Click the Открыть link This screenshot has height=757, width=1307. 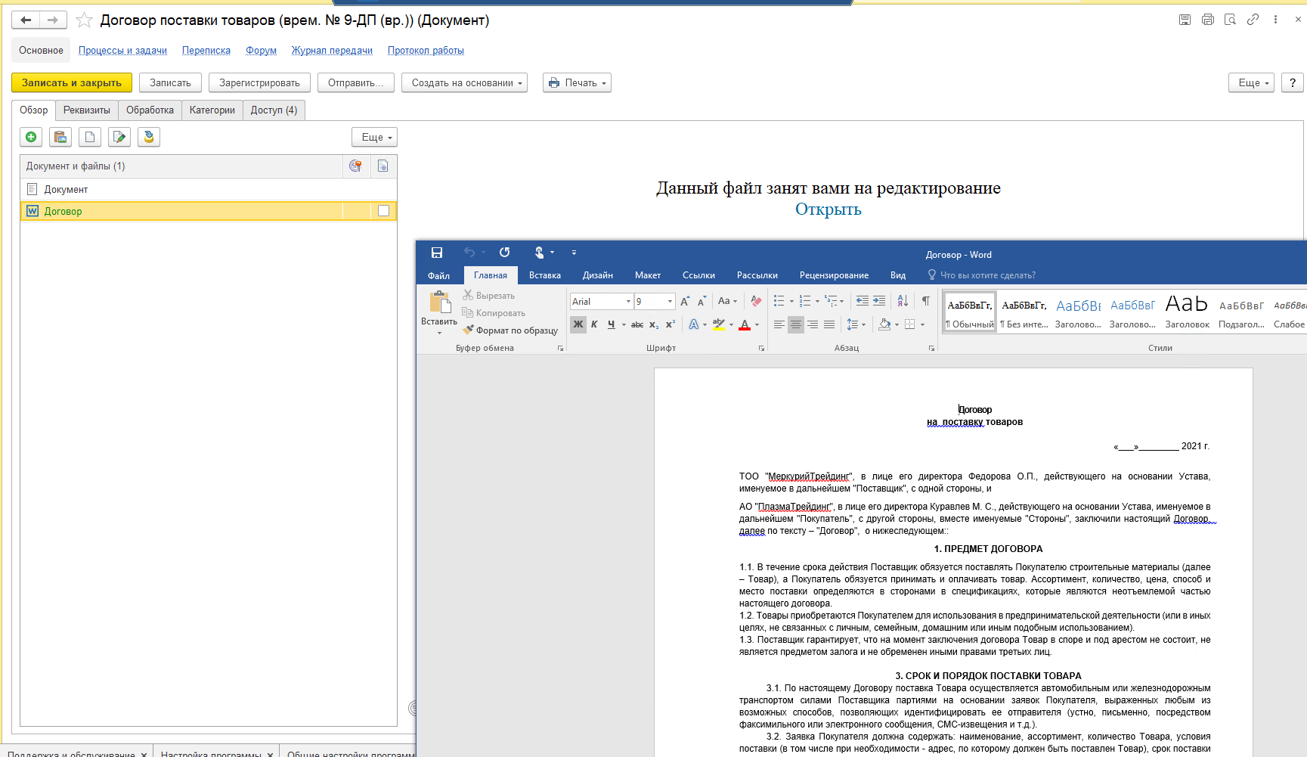[x=828, y=209]
